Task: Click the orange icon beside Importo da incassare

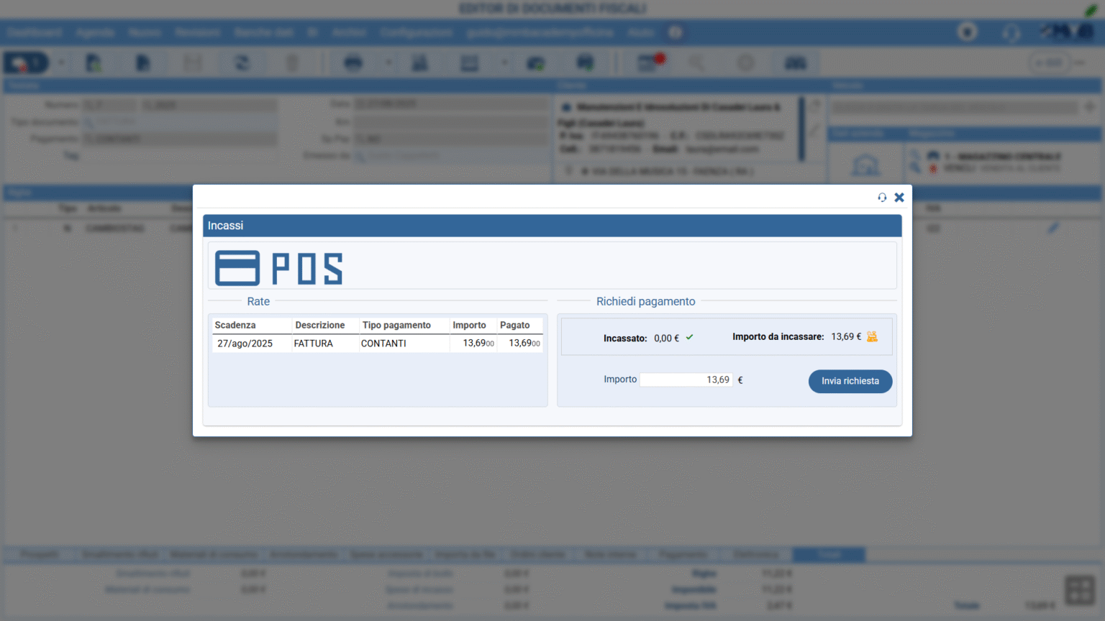Action: (872, 336)
